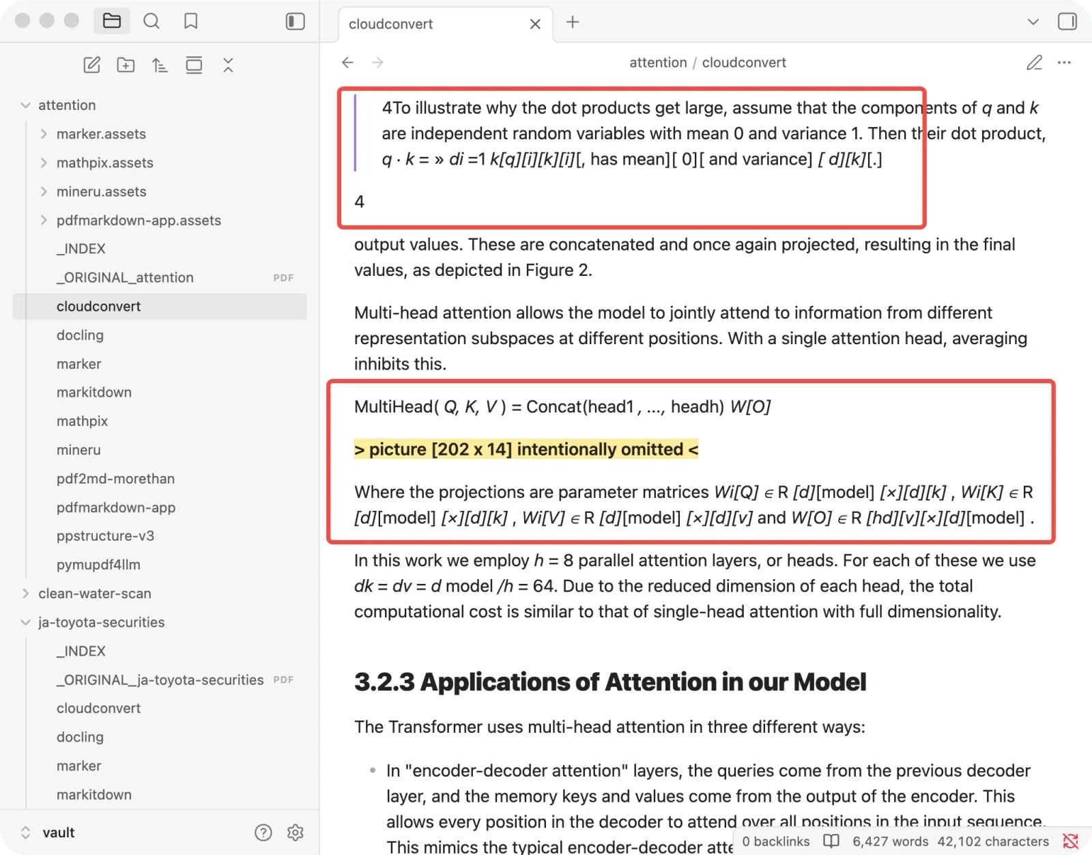The width and height of the screenshot is (1092, 855).
Task: Open the more options ellipsis menu
Action: [x=1064, y=62]
